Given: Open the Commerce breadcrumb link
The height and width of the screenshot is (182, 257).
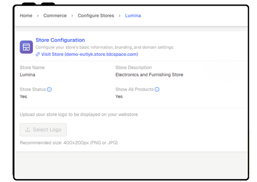Looking at the screenshot, I should (55, 16).
